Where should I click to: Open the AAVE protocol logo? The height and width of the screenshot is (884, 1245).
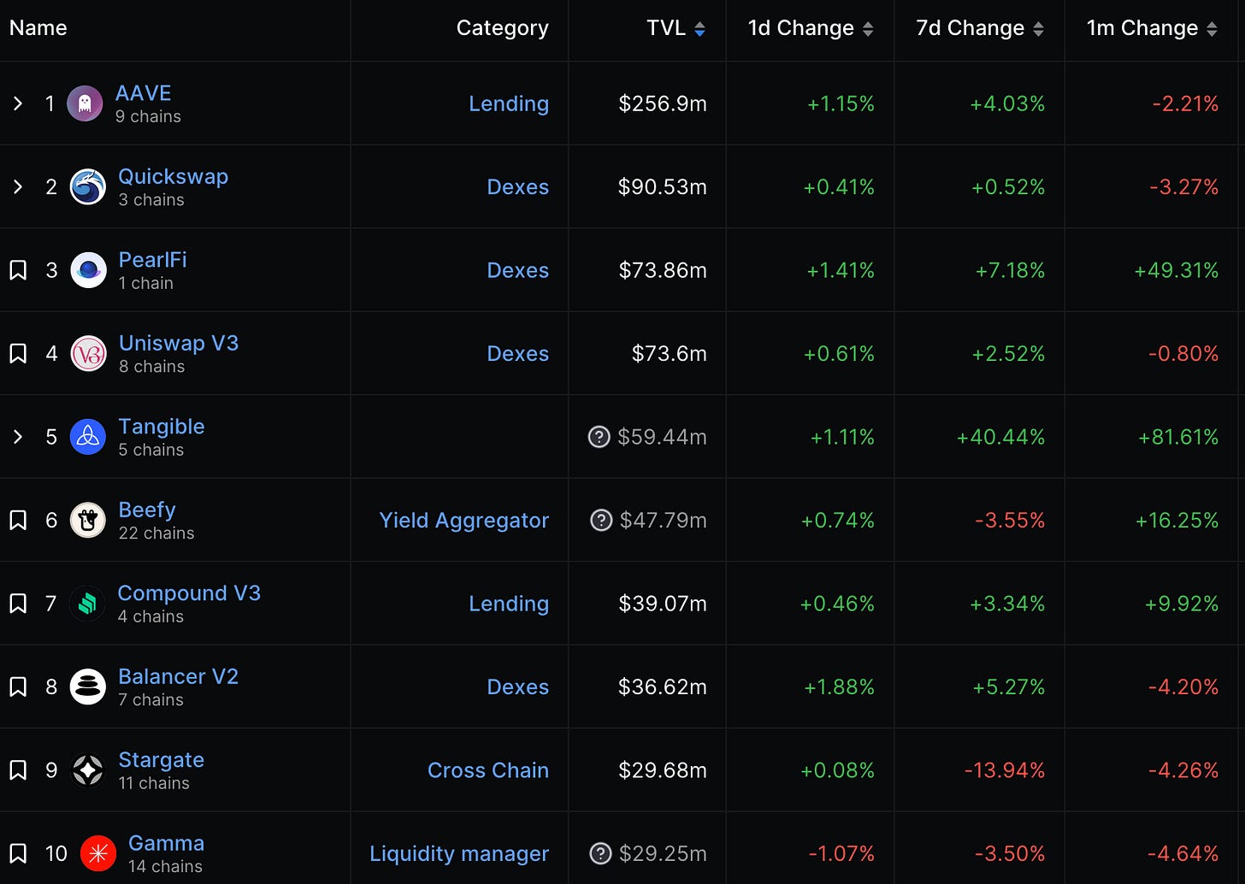85,103
